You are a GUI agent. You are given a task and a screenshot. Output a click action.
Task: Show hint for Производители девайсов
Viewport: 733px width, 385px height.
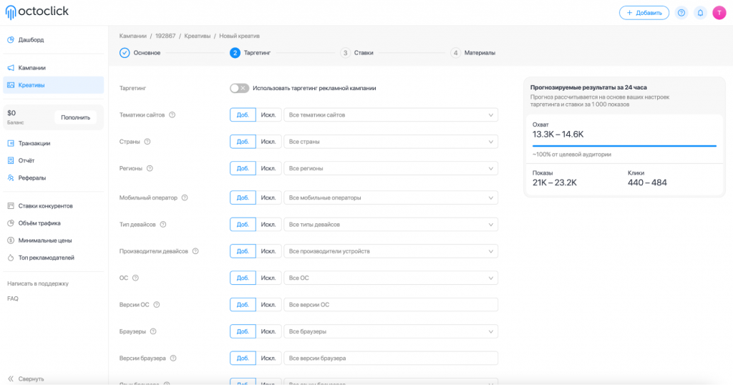(195, 251)
